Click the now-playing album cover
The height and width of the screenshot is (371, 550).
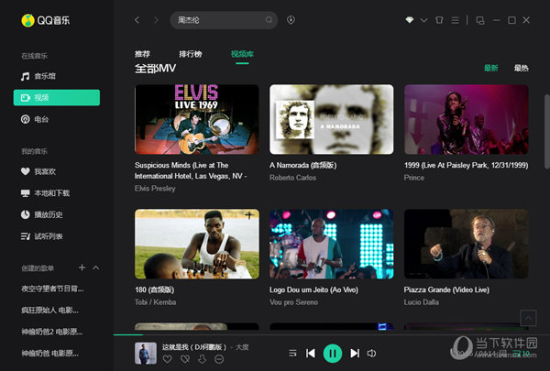click(x=146, y=353)
